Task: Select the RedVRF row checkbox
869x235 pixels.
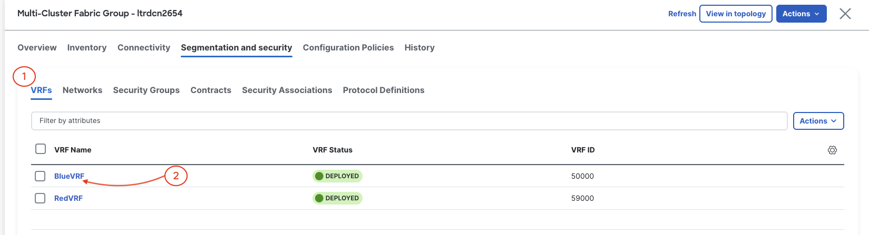Action: (40, 198)
